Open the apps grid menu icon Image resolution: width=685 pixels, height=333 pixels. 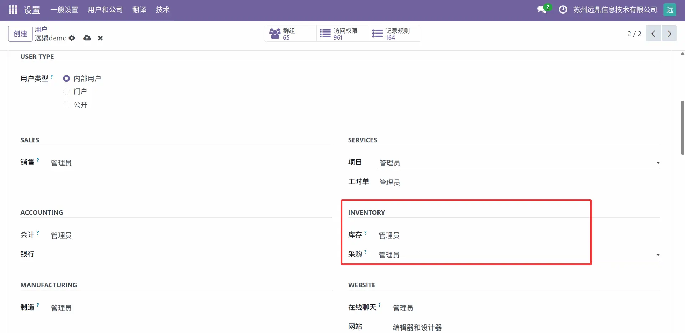pyautogui.click(x=13, y=10)
